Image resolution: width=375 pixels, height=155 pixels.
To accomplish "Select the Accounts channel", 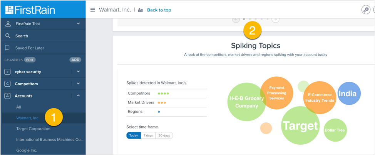I will click(23, 96).
